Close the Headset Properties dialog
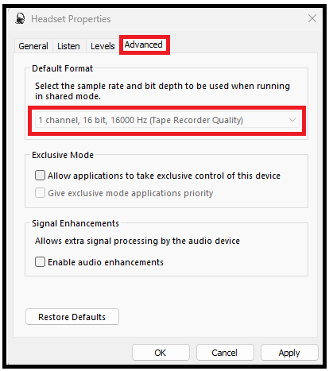 click(312, 18)
